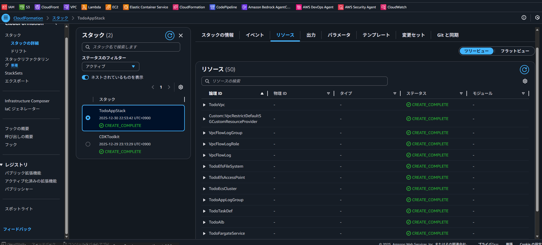542x245 pixels.
Task: Click the stack name search field
Action: pos(131,47)
